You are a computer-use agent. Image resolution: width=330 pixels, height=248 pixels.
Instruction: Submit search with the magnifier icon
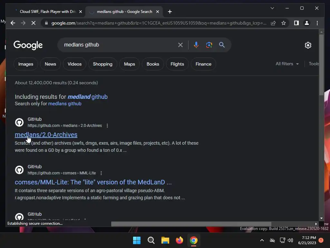[222, 45]
